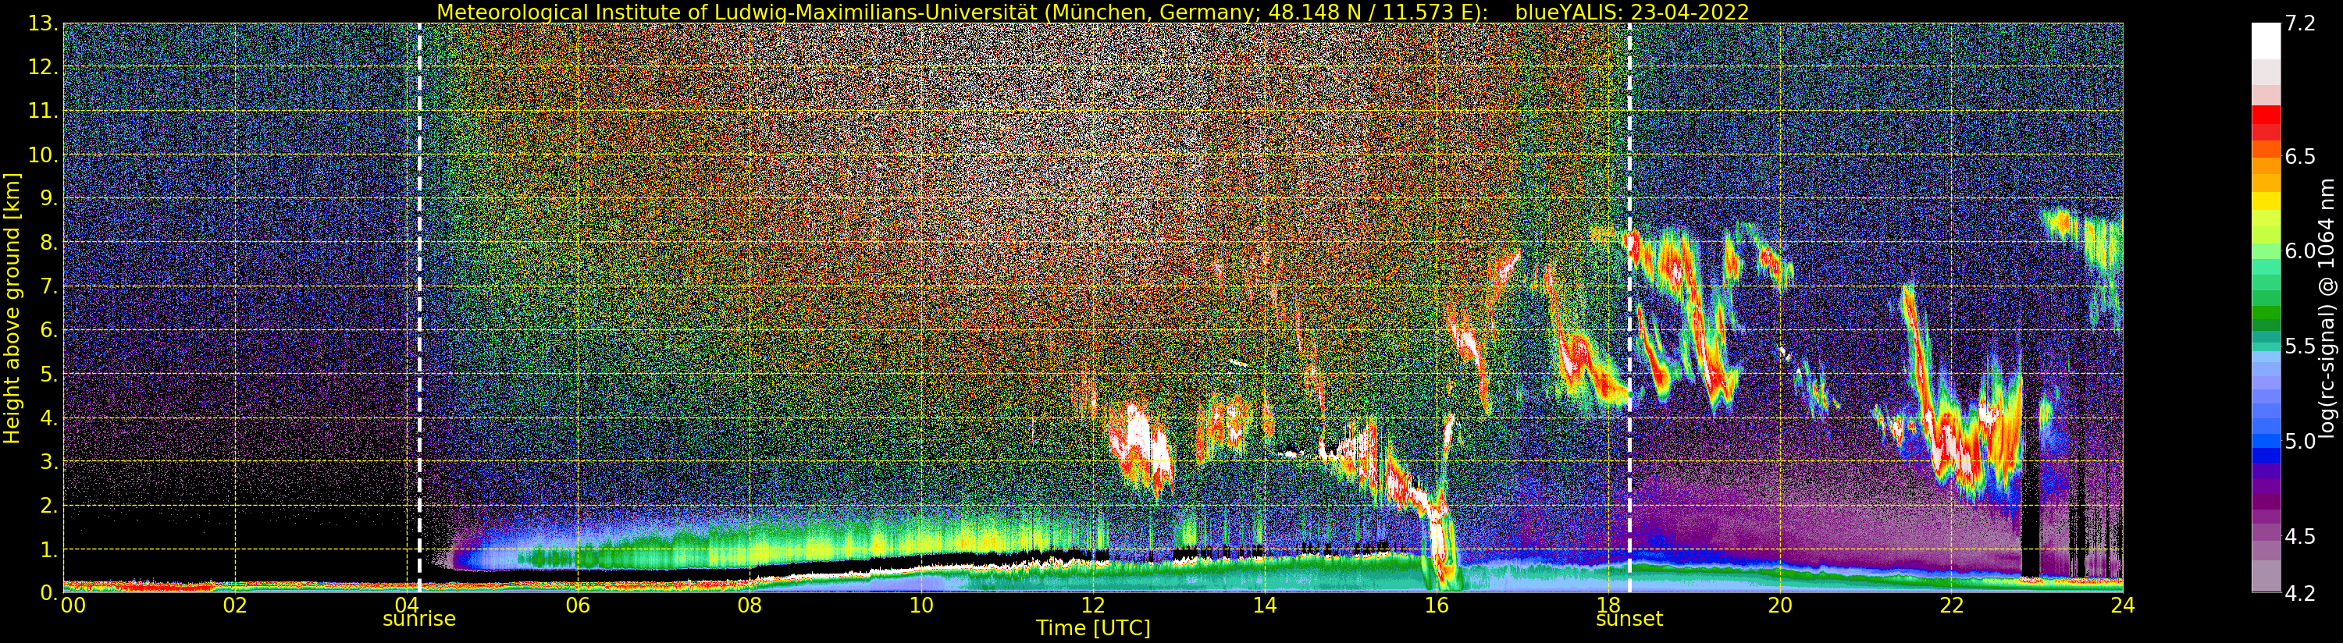Click the x-axis tick label '00'
2343x643 pixels.
pyautogui.click(x=73, y=605)
